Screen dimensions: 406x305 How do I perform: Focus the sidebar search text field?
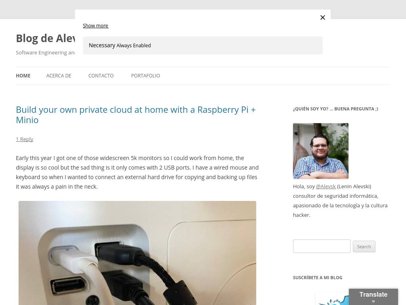click(x=322, y=246)
